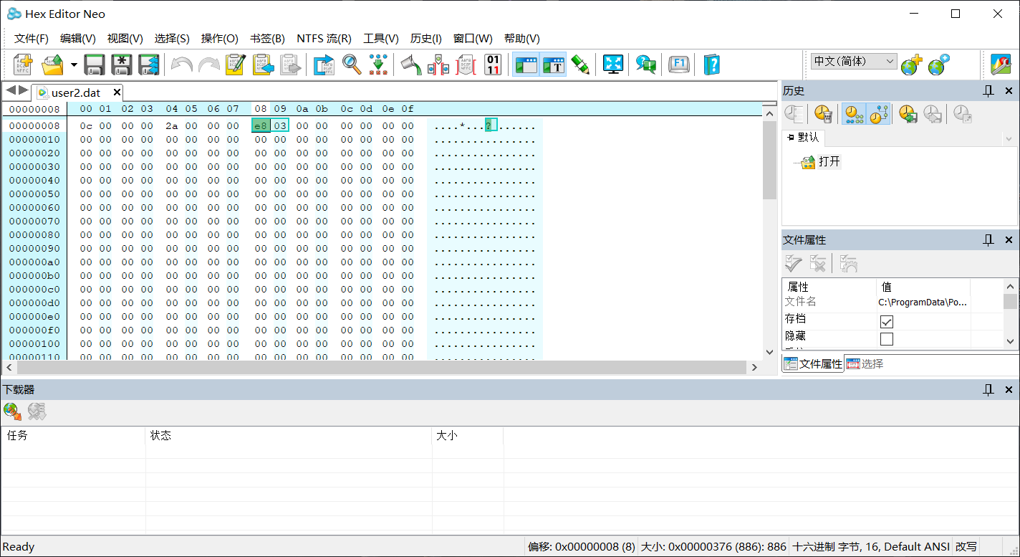This screenshot has height=557, width=1020.
Task: Click the 01 11 binary icon
Action: click(x=493, y=65)
